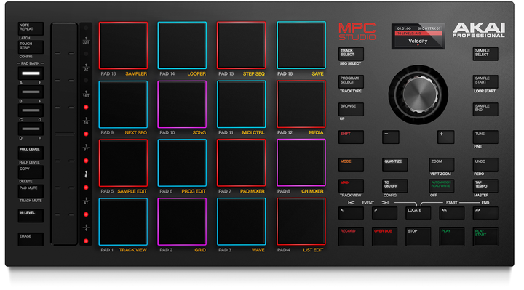524x290 pixels.
Task: Hit PAD 15 for Step Seq
Action: (x=242, y=45)
